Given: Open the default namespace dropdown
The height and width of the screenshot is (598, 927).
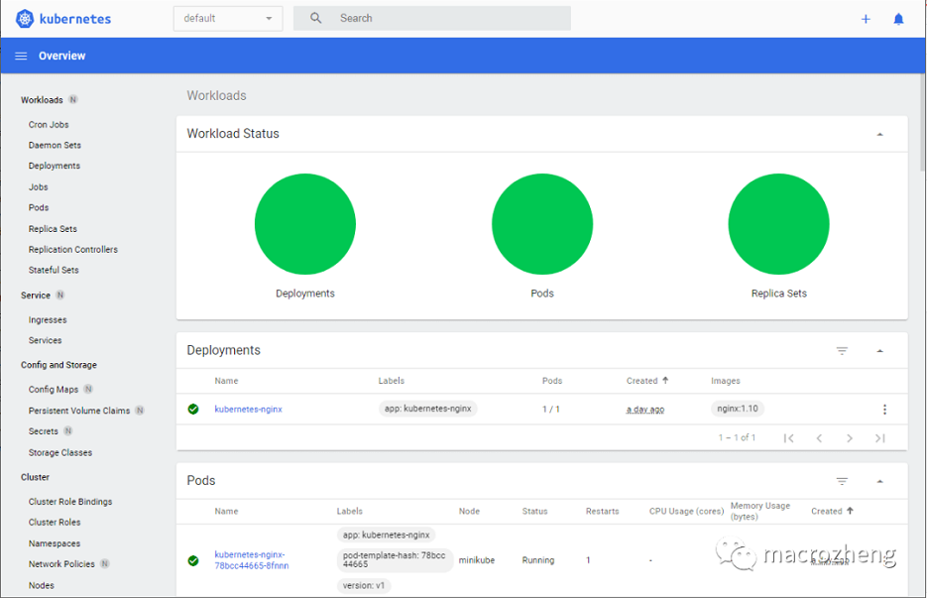Looking at the screenshot, I should point(227,19).
